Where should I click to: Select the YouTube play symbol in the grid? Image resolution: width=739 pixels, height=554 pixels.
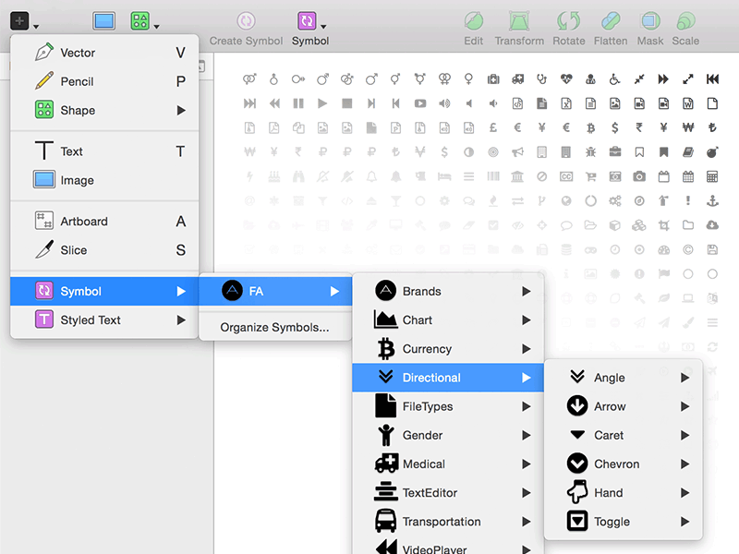pos(420,104)
